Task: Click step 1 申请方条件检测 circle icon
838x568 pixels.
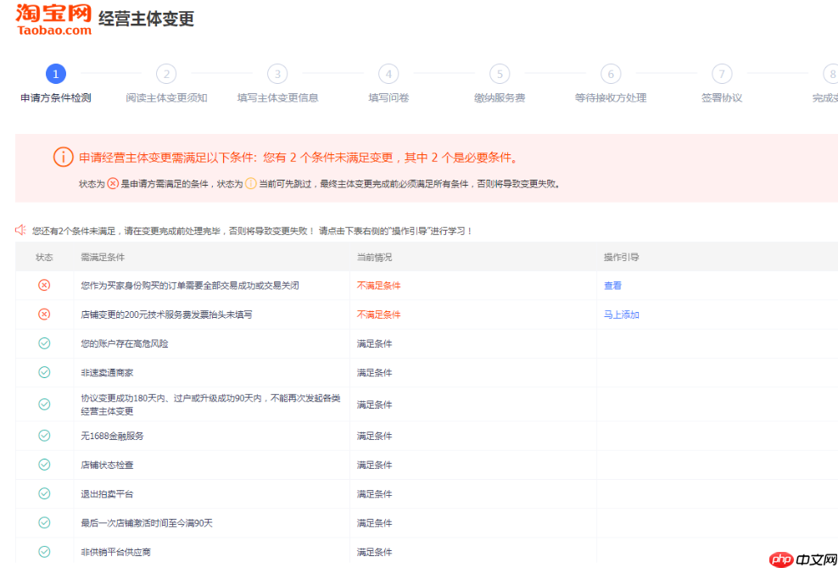Action: (x=55, y=74)
